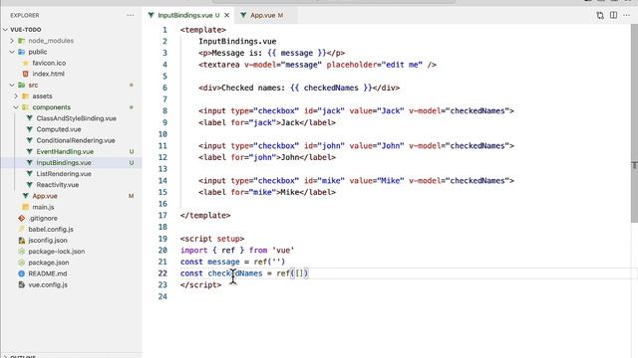Collapse the src folder
The height and width of the screenshot is (358, 638).
point(12,86)
